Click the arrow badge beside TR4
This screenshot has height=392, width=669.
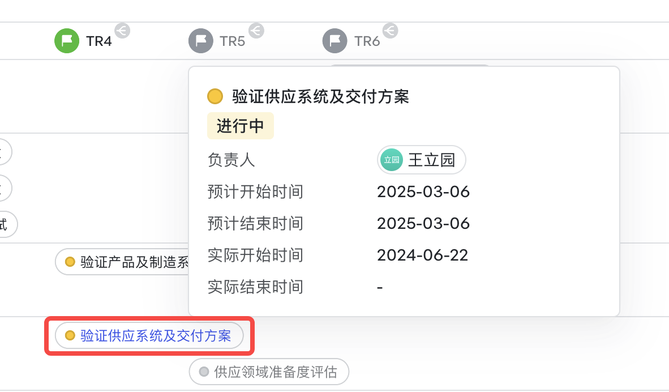[122, 31]
